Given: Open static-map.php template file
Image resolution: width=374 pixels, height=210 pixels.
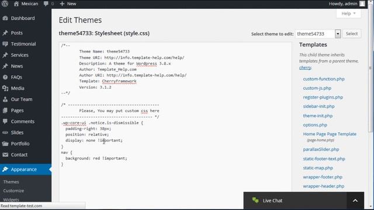Looking at the screenshot, I should point(318,168).
